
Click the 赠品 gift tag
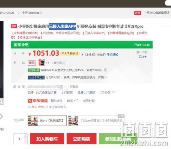pyautogui.click(x=31, y=63)
